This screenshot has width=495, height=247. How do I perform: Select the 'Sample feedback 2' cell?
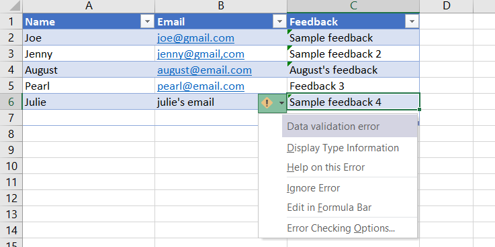pos(353,54)
